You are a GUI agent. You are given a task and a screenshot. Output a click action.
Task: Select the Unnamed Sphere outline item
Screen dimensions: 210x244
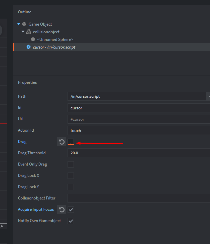click(55, 40)
